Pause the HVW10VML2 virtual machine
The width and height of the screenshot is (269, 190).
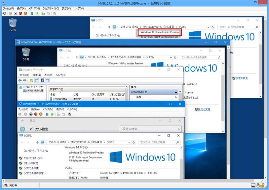tap(47, 114)
